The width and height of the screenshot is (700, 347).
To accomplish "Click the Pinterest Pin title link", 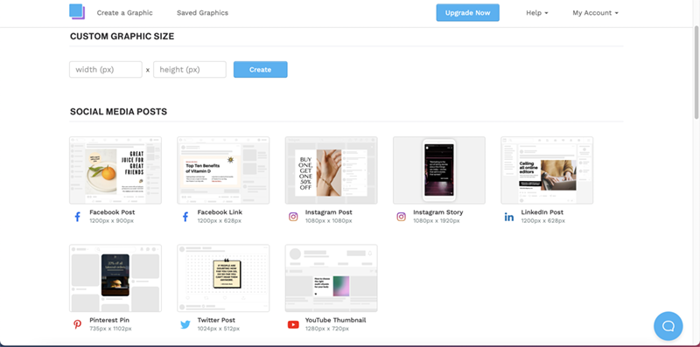I will pos(109,320).
